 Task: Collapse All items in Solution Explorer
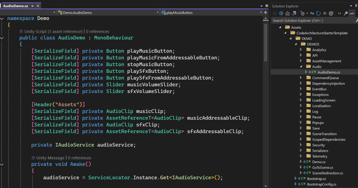pos(325,13)
